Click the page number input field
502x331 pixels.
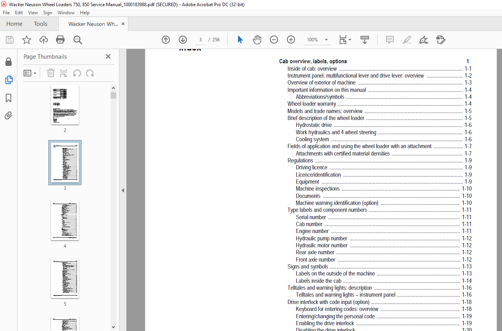(200, 40)
